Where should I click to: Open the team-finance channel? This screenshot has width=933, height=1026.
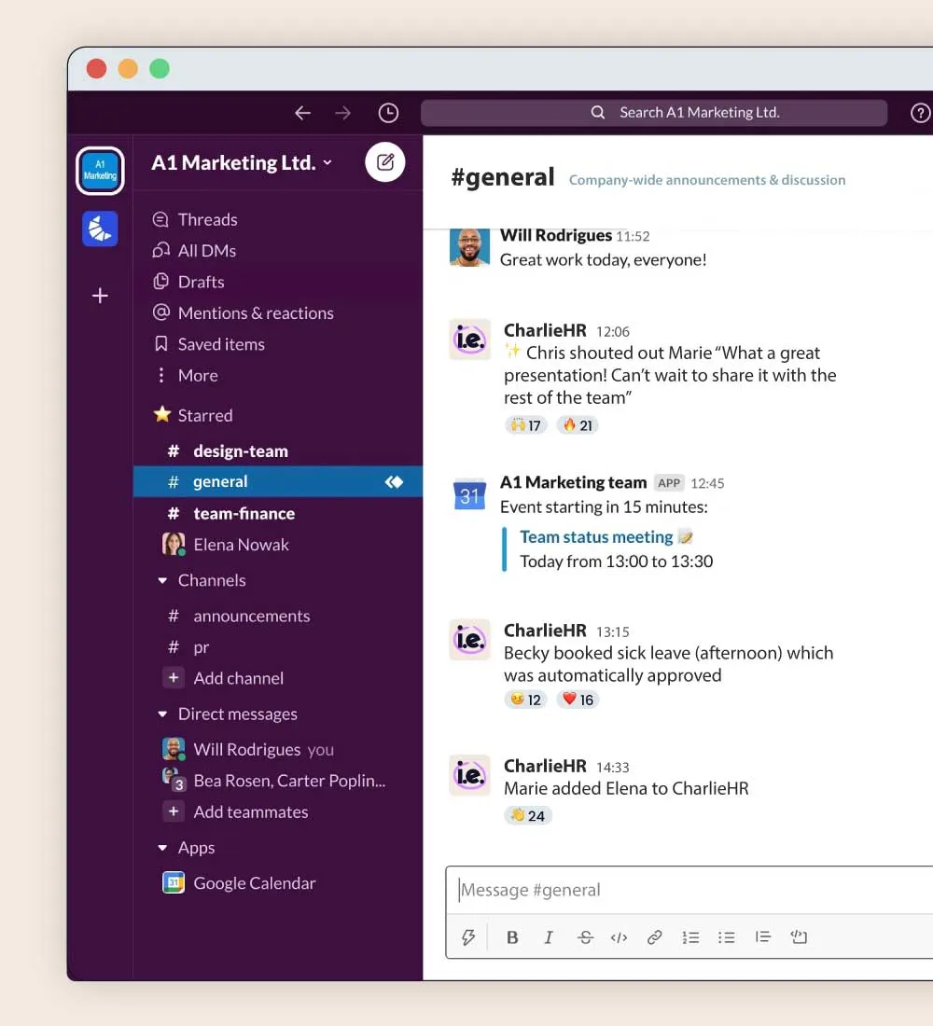(278, 514)
